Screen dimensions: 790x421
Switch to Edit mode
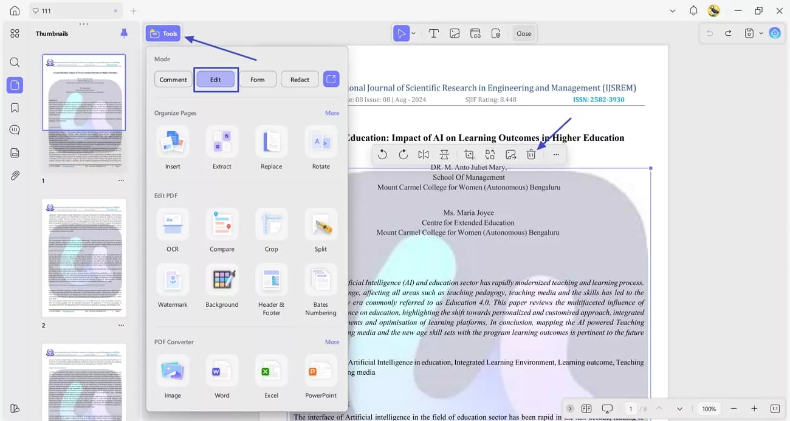pos(215,80)
